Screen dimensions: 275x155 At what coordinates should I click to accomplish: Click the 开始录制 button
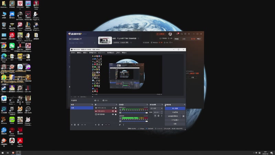175,112
